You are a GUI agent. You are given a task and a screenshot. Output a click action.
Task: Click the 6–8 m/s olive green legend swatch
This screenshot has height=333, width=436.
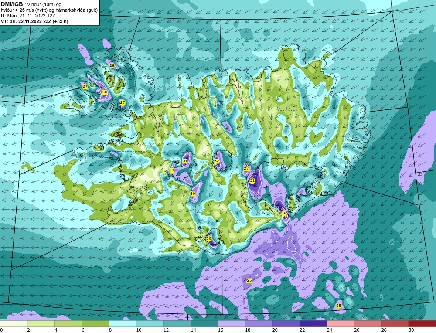pos(95,323)
